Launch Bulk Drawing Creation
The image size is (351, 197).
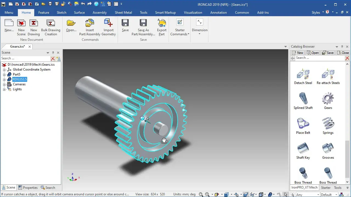tap(51, 27)
